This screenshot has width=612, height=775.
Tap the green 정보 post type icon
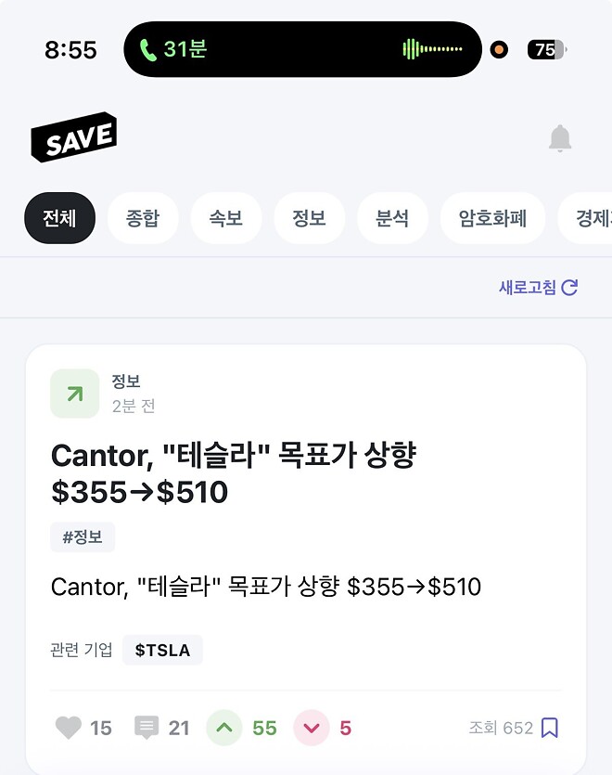tap(73, 393)
